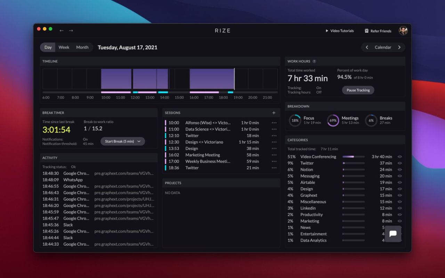This screenshot has width=445, height=278.
Task: Pause time tracking
Action: (358, 90)
